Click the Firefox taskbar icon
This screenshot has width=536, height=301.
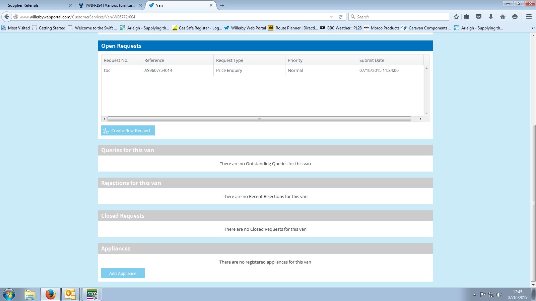[51, 294]
